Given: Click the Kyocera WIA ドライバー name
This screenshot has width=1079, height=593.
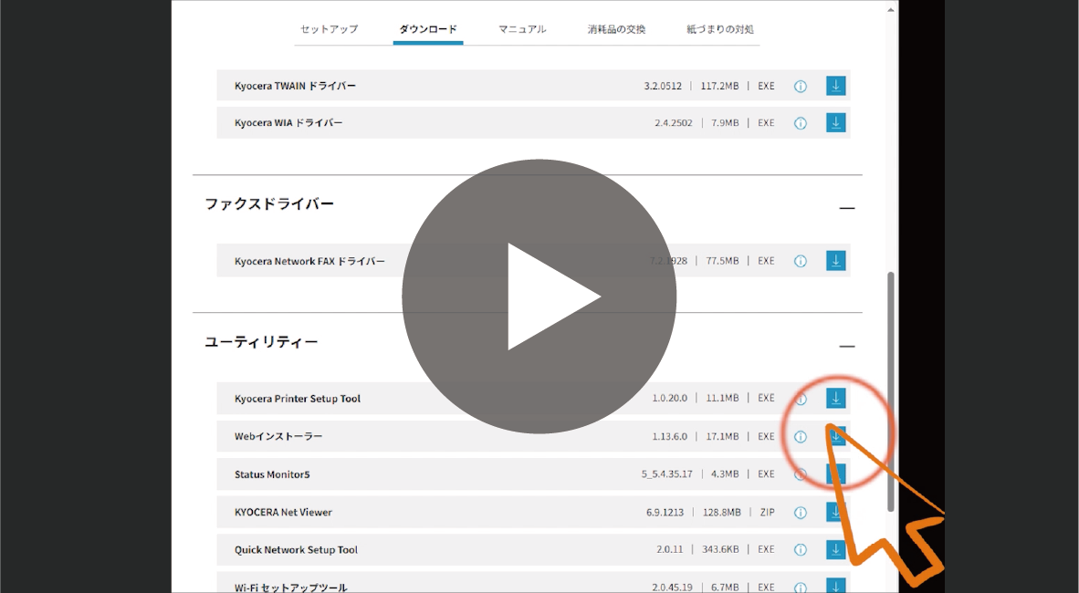Looking at the screenshot, I should [x=288, y=123].
